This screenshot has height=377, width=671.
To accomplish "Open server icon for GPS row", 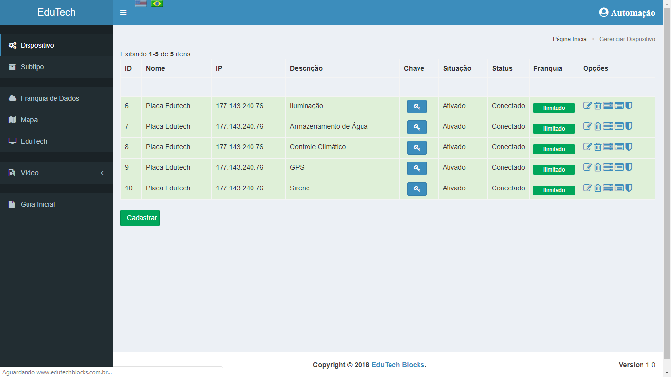I will [x=608, y=167].
